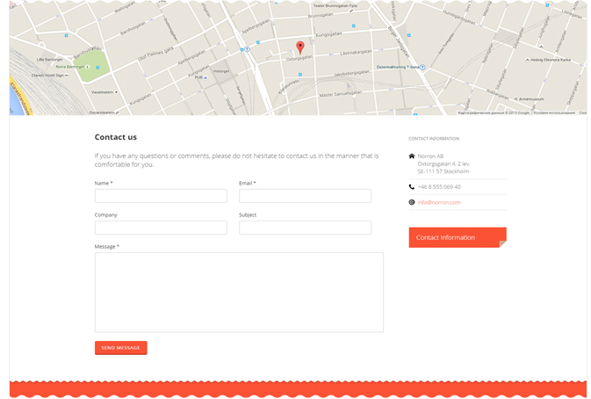Click the PUB store marker on the map
The image size is (591, 399).
205,77
